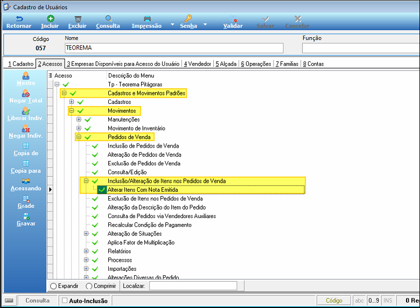
Task: Toggle access check for Exclusão de Pedidos de Venda
Action: (x=95, y=163)
